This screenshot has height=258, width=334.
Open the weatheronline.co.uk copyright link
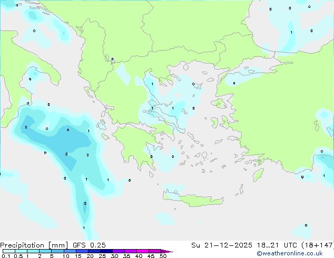point(289,253)
